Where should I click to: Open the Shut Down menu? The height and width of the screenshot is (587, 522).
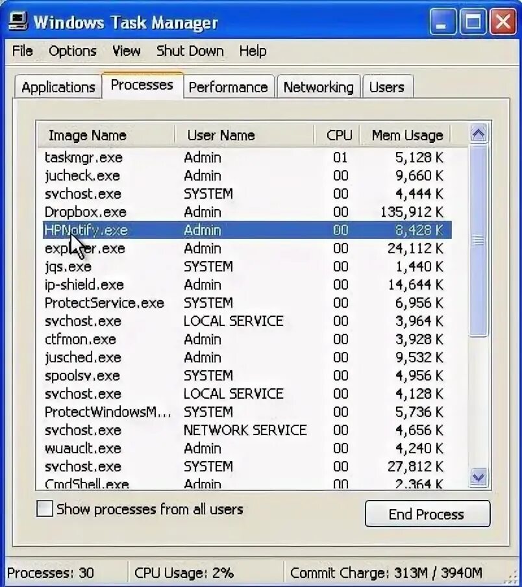click(190, 51)
